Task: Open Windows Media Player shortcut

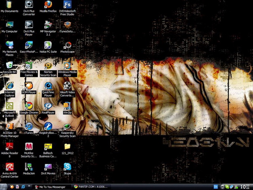Action: point(67,65)
